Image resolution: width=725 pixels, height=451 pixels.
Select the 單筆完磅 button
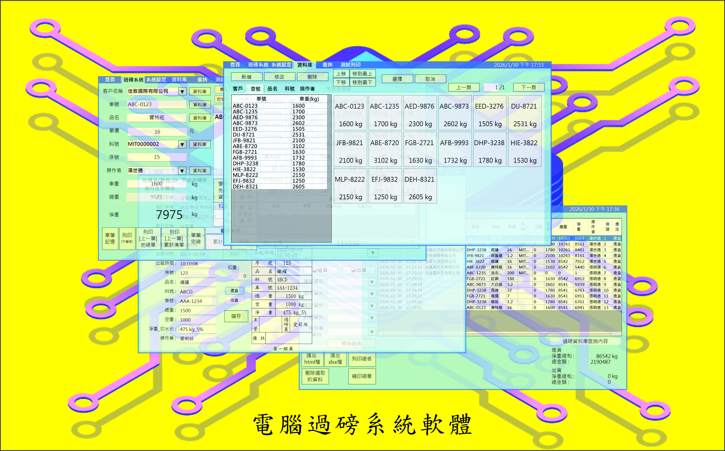coord(196,238)
